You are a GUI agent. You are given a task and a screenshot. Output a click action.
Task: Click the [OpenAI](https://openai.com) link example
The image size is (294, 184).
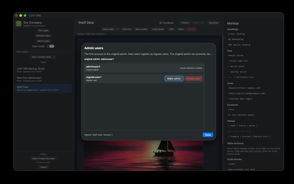pos(244,88)
